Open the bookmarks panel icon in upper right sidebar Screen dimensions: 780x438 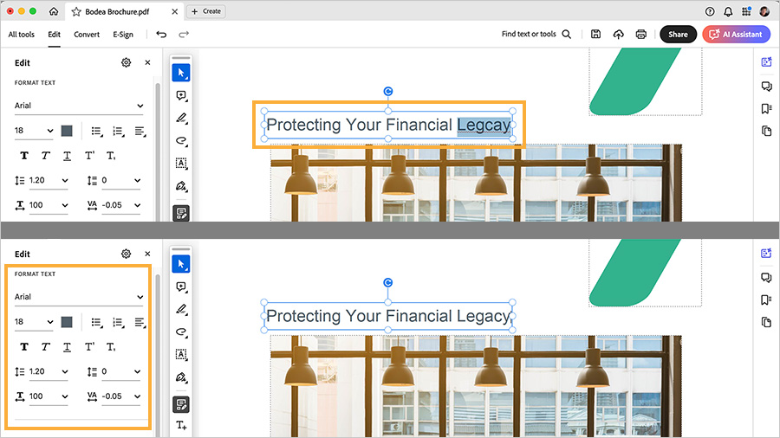pyautogui.click(x=767, y=109)
